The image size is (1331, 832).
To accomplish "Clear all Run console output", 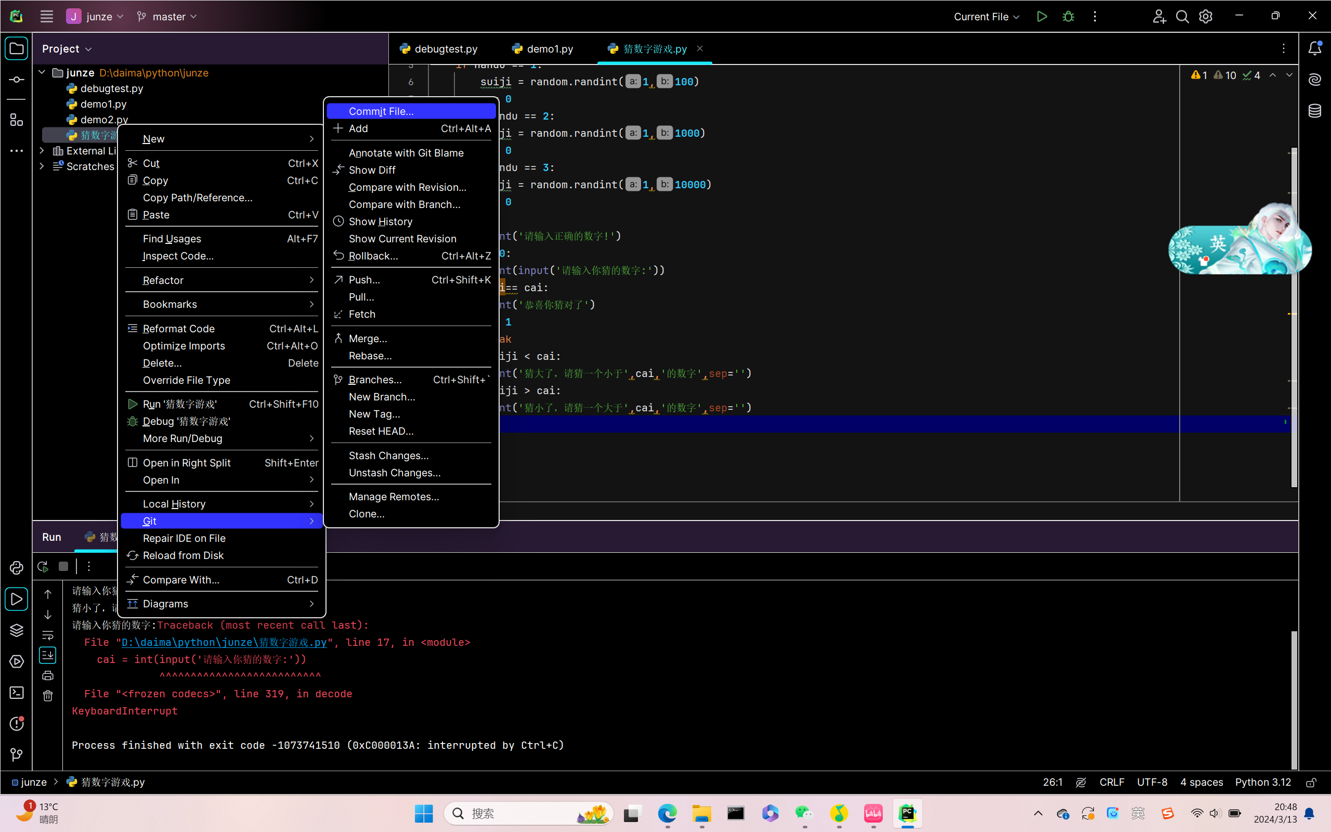I will pyautogui.click(x=48, y=696).
